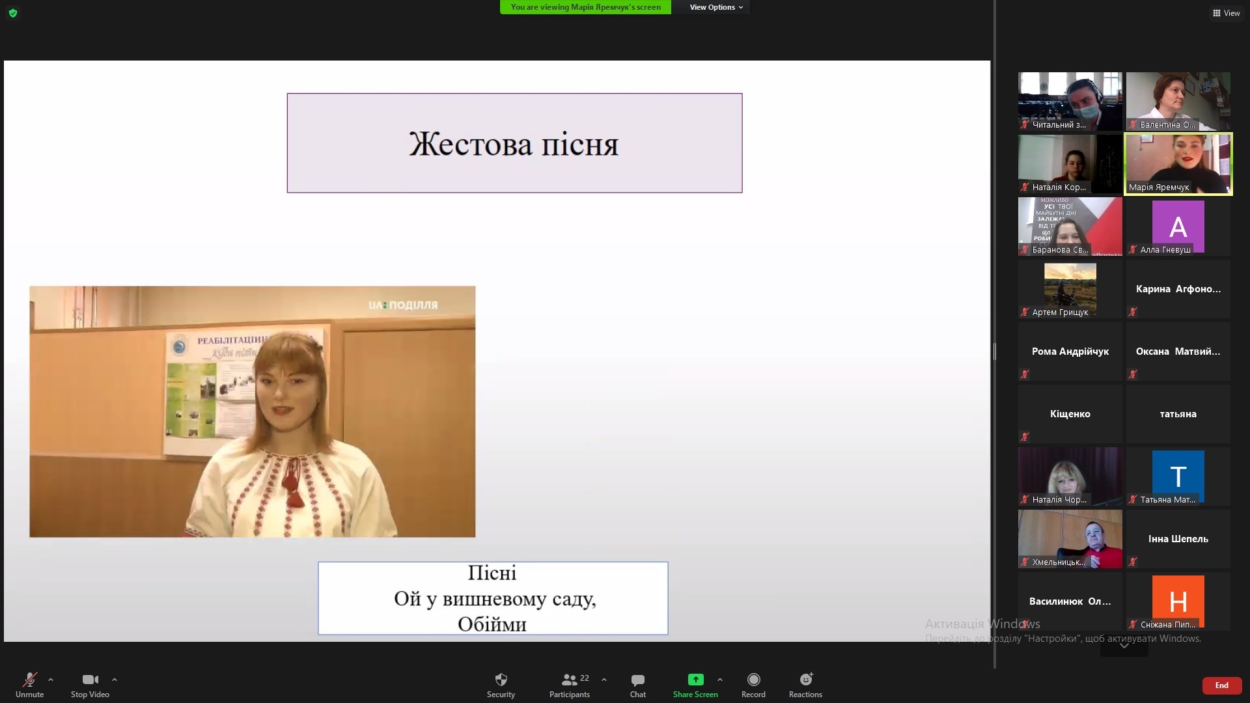1250x703 pixels.
Task: Expand audio options arrow next to Unmute
Action: tap(51, 680)
